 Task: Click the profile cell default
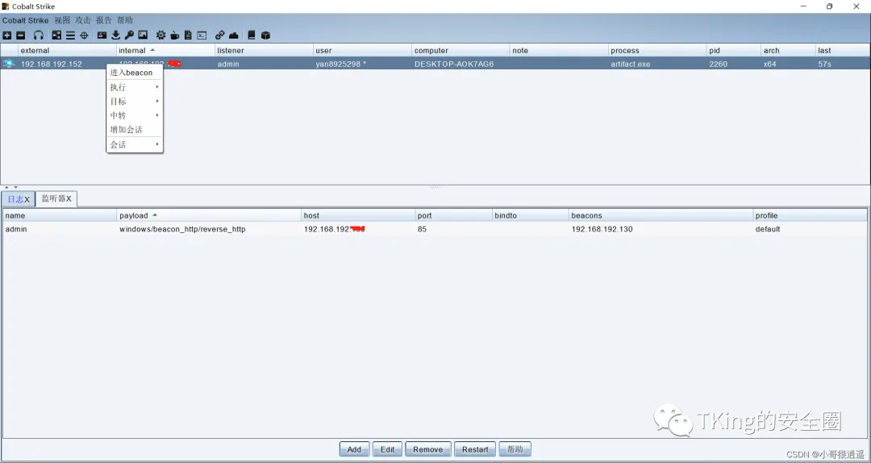click(x=767, y=229)
